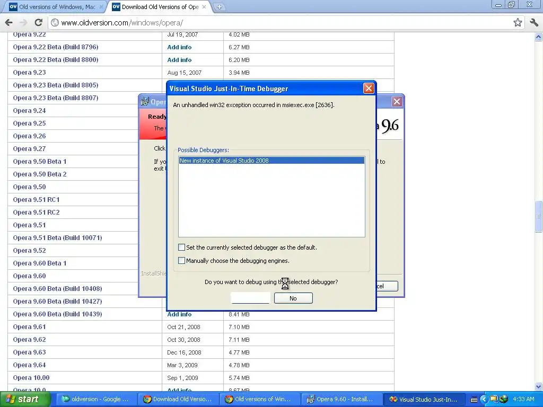This screenshot has height=407, width=543.
Task: Click the page scroll up arrow
Action: pyautogui.click(x=539, y=37)
